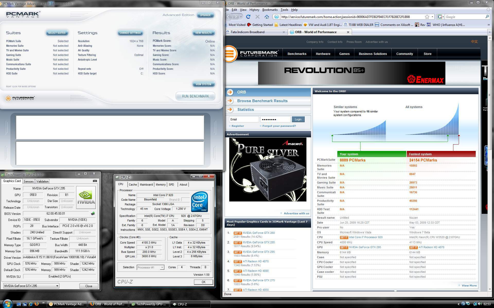Click the BIOS save chip icon in GPU-Z

(x=93, y=214)
